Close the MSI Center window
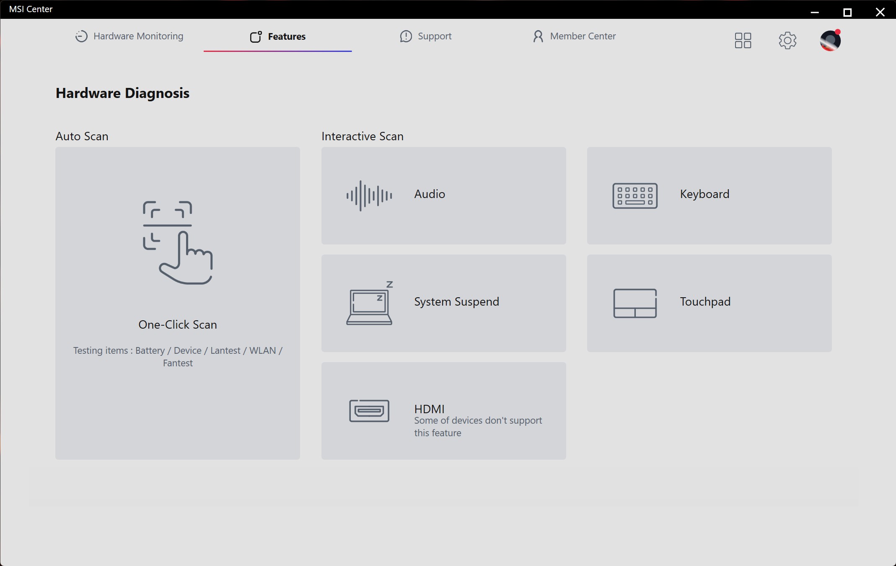This screenshot has height=566, width=896. [x=880, y=12]
